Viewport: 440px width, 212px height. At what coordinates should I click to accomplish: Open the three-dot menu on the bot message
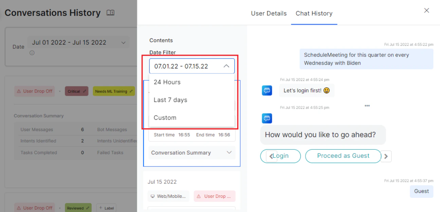[367, 106]
